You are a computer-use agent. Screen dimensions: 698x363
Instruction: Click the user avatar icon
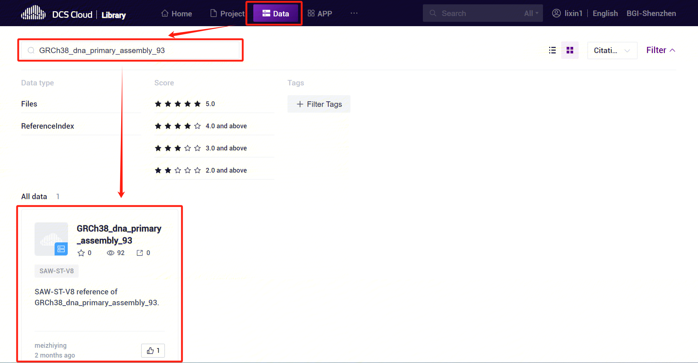pos(556,13)
